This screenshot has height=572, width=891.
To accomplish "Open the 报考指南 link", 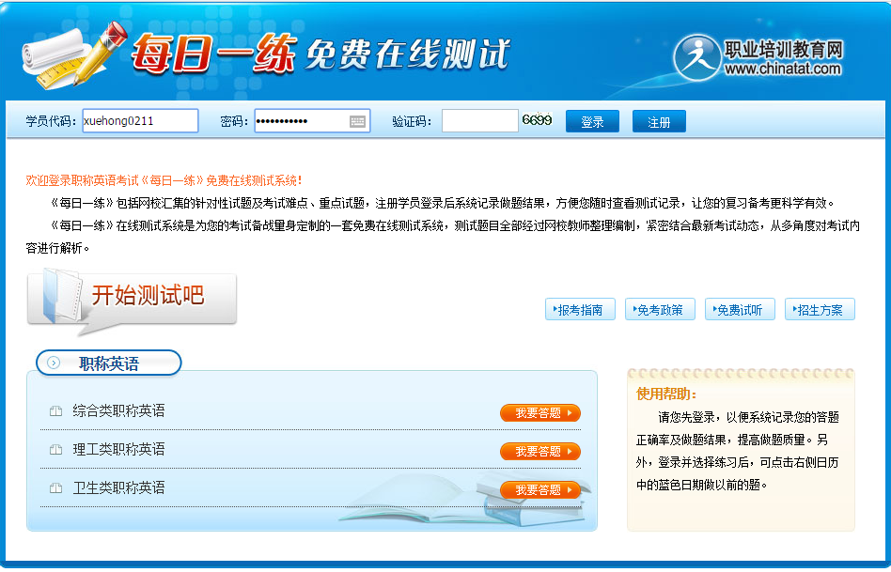I will (580, 310).
